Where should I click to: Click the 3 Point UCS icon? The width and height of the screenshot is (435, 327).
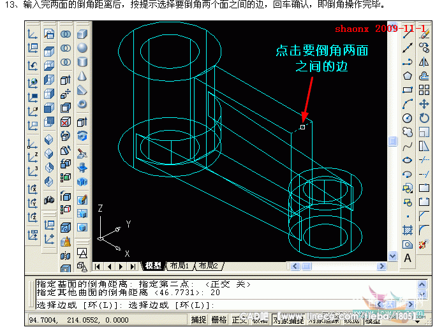33,171
